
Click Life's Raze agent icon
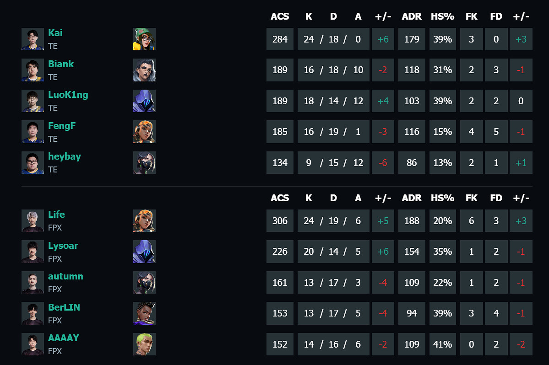point(144,221)
